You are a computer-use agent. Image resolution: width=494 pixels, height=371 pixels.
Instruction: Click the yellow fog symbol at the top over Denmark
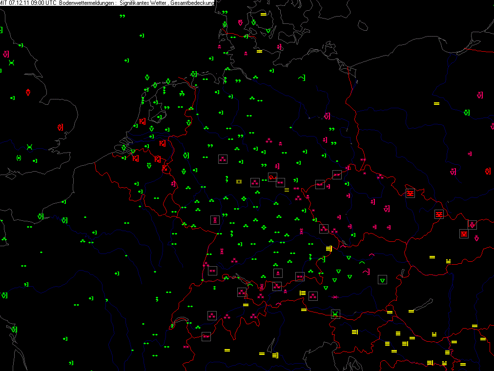tap(263, 14)
